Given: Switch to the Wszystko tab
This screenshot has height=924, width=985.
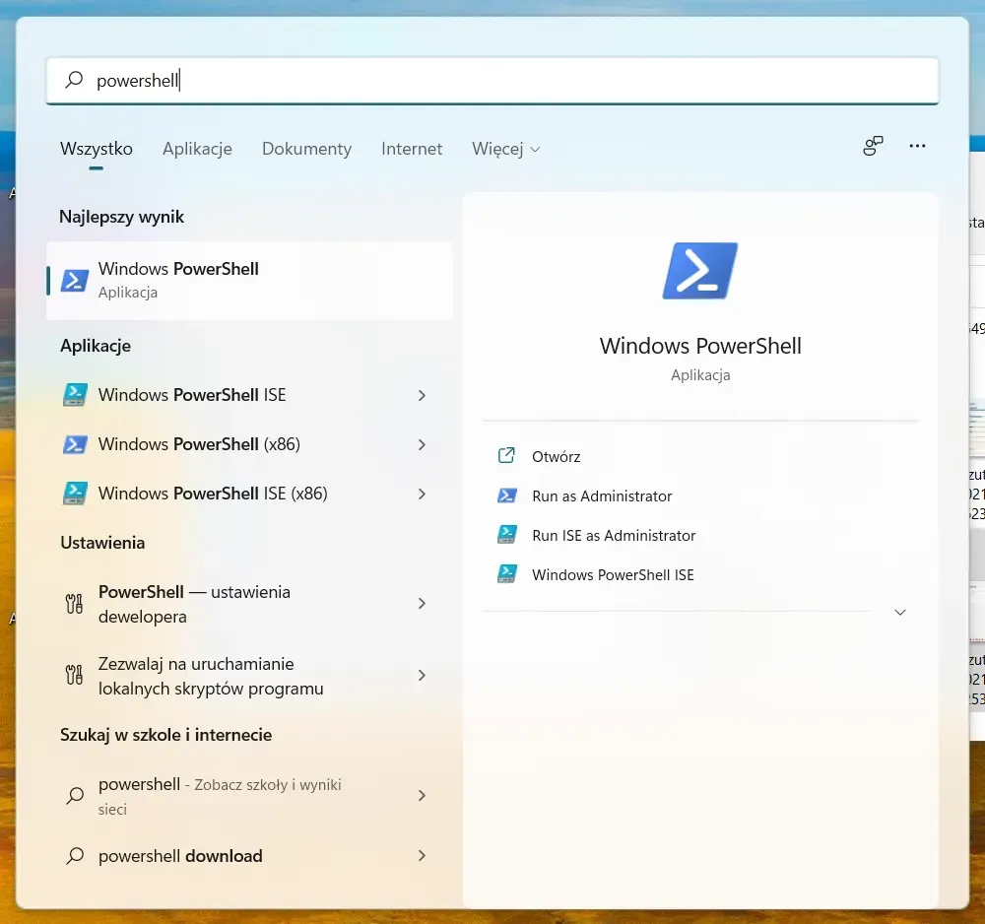Looking at the screenshot, I should [x=97, y=149].
